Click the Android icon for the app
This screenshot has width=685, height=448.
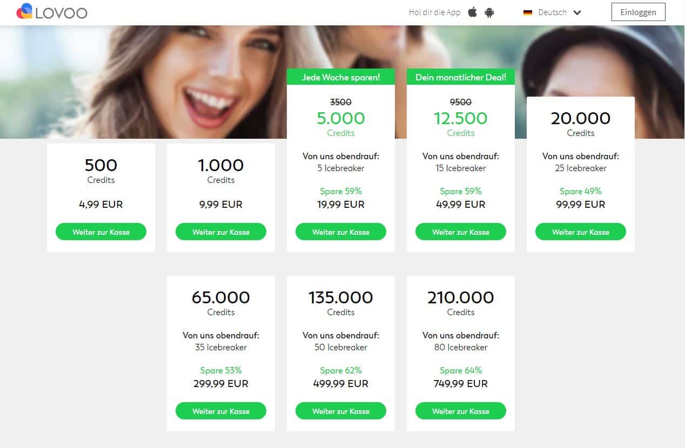(x=489, y=12)
